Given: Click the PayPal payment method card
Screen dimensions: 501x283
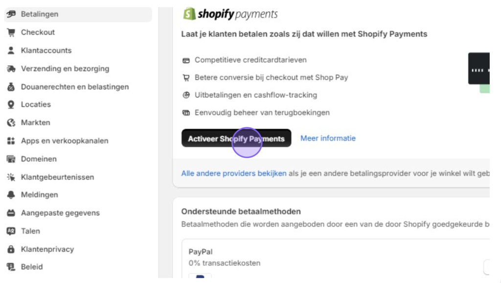Looking at the screenshot, I should pyautogui.click(x=336, y=259).
